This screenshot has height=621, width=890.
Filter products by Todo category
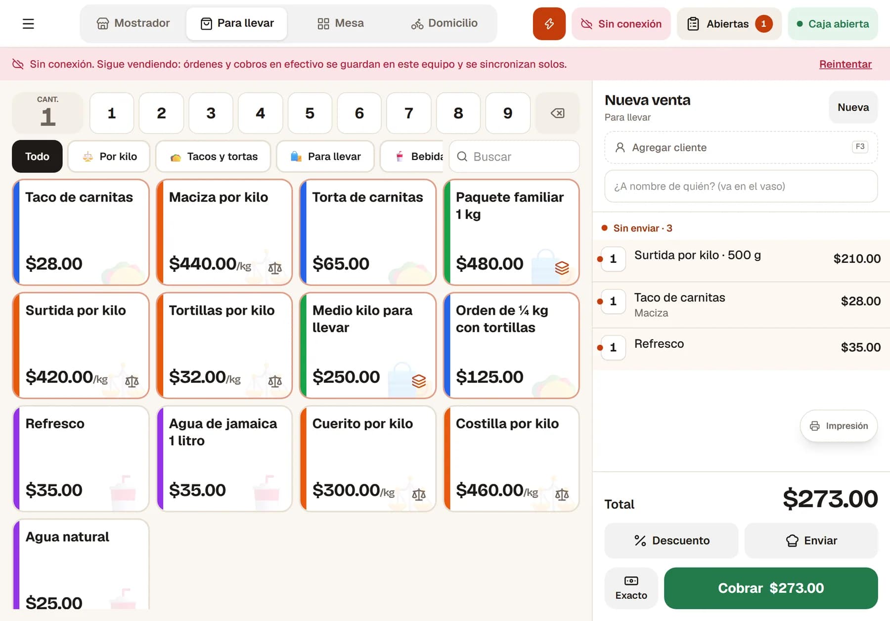pyautogui.click(x=37, y=157)
